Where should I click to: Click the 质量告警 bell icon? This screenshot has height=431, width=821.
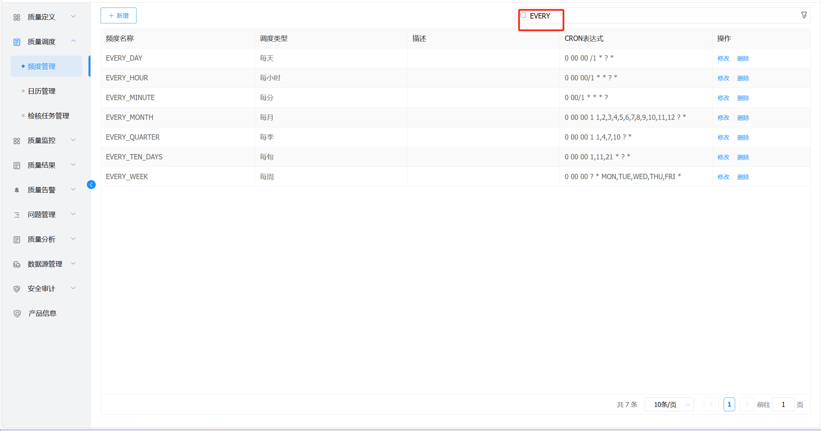point(17,190)
